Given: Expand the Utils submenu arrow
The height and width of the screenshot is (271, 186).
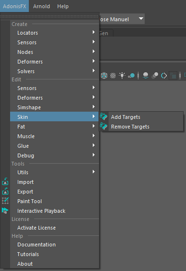Looking at the screenshot, I should point(94,172).
